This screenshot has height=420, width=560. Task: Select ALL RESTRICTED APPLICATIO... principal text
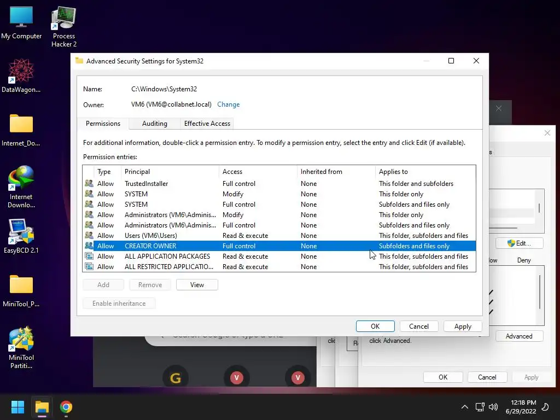pyautogui.click(x=168, y=266)
